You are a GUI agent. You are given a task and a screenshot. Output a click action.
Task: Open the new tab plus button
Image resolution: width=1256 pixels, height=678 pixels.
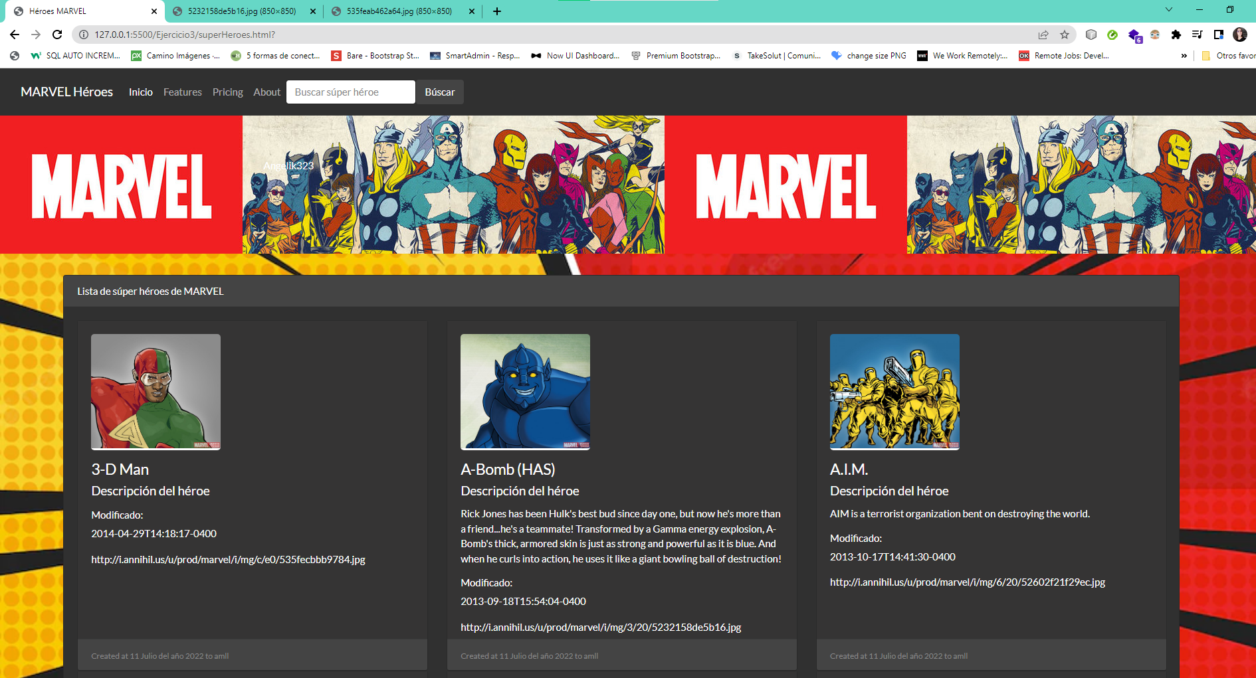pyautogui.click(x=497, y=11)
